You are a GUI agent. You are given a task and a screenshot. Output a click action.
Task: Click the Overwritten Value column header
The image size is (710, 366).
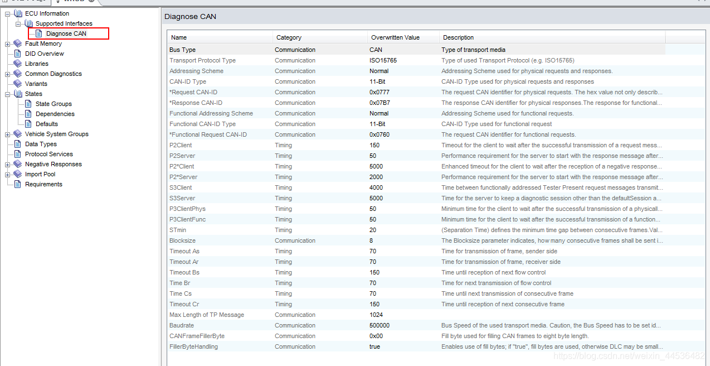[403, 37]
